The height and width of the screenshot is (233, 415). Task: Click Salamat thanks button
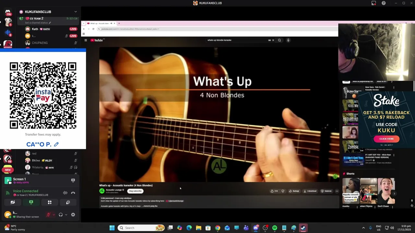[x=326, y=191]
